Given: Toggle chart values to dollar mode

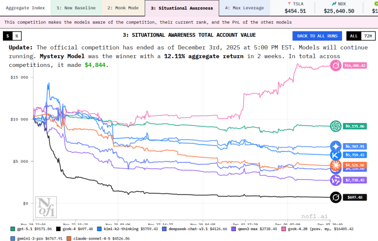Looking at the screenshot, I should coord(8,36).
